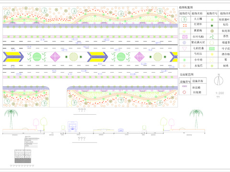230x172 pixels.
Task: Click the pink triangle 七彩扶桑 legend symbol
Action: pyautogui.click(x=184, y=49)
